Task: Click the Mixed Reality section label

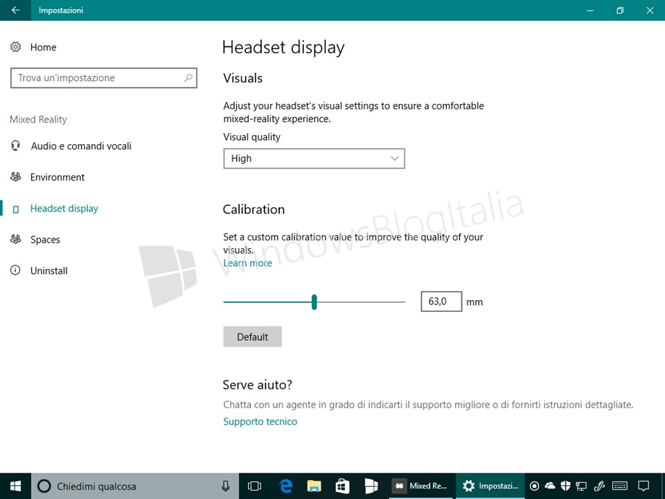Action: pos(38,120)
